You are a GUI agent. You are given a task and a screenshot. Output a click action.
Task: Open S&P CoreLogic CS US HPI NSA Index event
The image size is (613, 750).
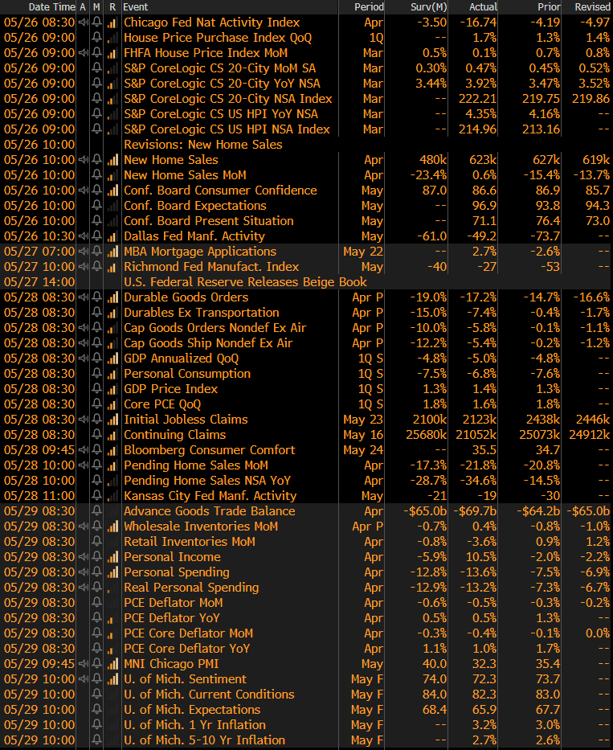coord(227,129)
